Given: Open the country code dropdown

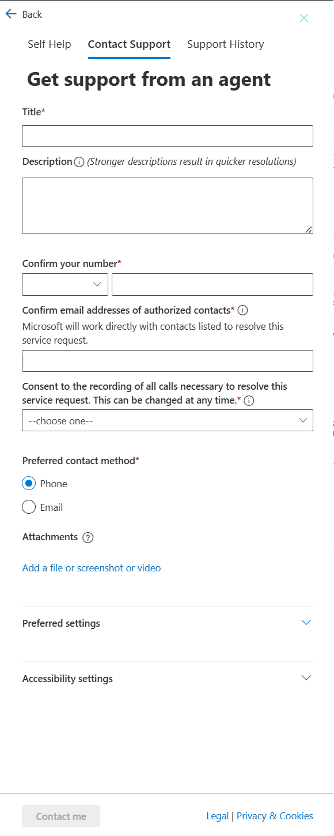Looking at the screenshot, I should coord(65,284).
